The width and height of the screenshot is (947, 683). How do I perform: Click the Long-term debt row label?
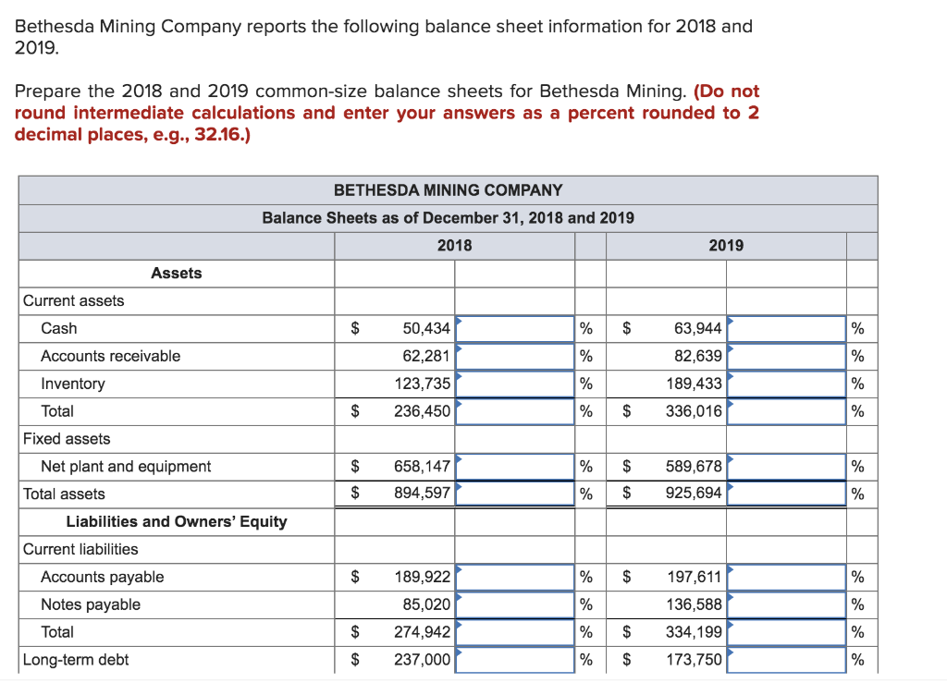[x=76, y=660]
